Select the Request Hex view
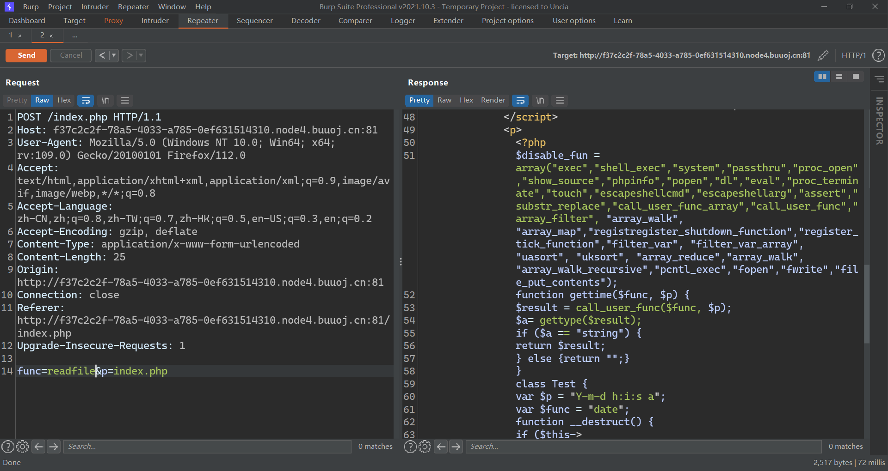 coord(64,100)
